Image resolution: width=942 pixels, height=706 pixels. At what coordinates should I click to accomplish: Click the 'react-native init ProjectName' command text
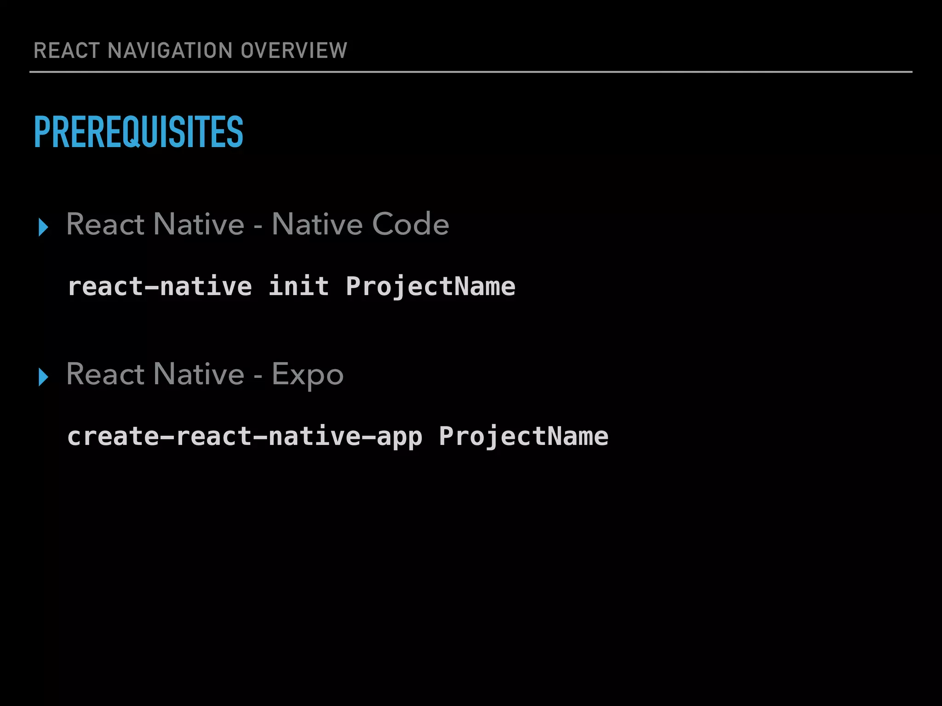click(292, 287)
